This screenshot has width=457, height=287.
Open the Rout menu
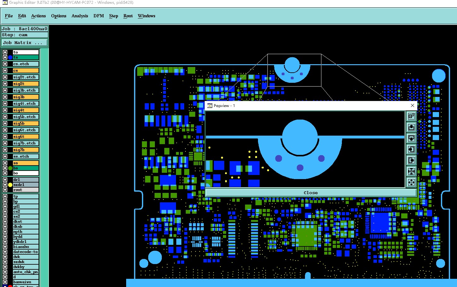pos(128,16)
